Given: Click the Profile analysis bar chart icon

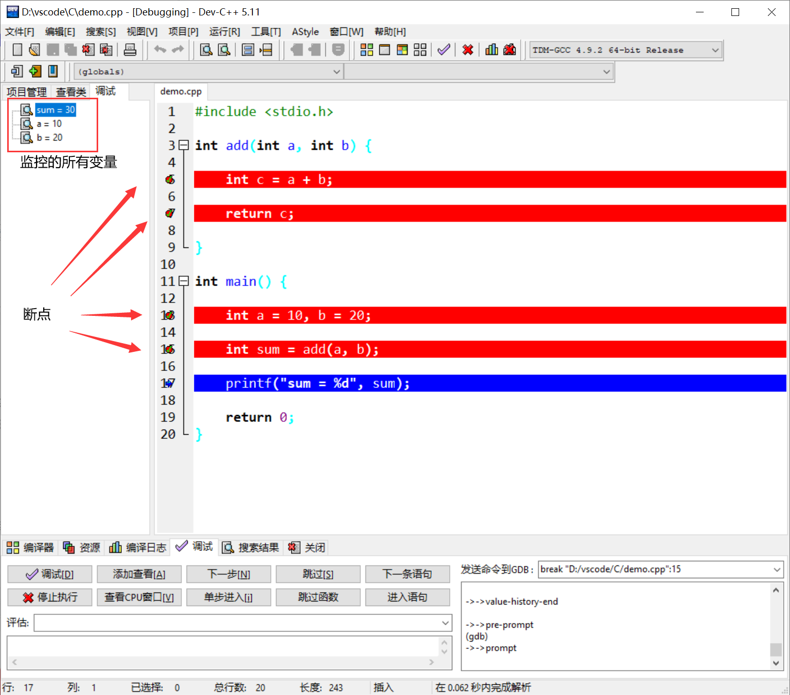Looking at the screenshot, I should (x=492, y=50).
